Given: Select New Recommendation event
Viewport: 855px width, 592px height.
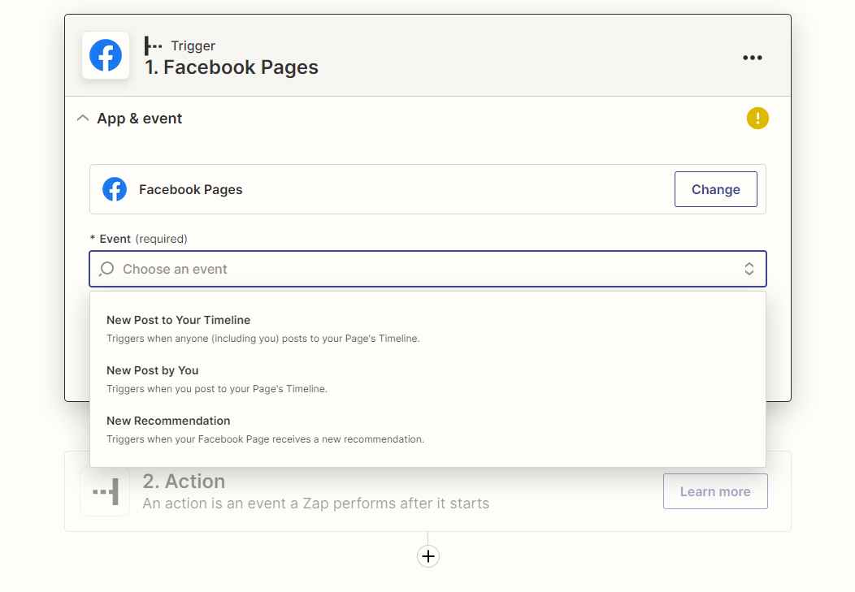Looking at the screenshot, I should tap(428, 429).
